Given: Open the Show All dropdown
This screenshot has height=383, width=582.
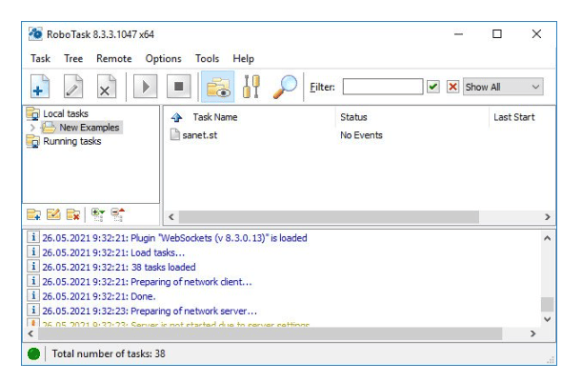Looking at the screenshot, I should click(x=503, y=88).
